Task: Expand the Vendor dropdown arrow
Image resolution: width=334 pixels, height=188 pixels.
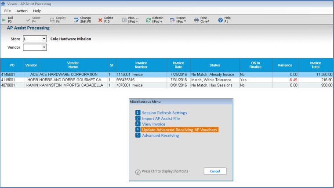Action: pyautogui.click(x=44, y=47)
